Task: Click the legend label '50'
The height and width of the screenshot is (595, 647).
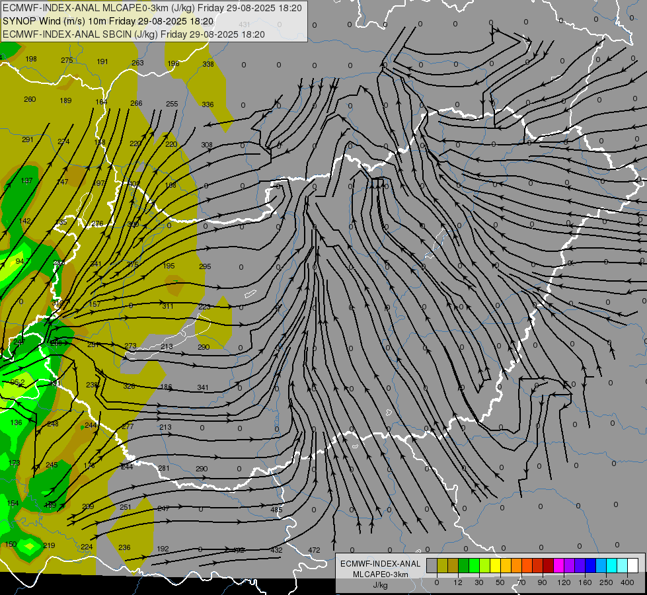Action: (x=500, y=582)
